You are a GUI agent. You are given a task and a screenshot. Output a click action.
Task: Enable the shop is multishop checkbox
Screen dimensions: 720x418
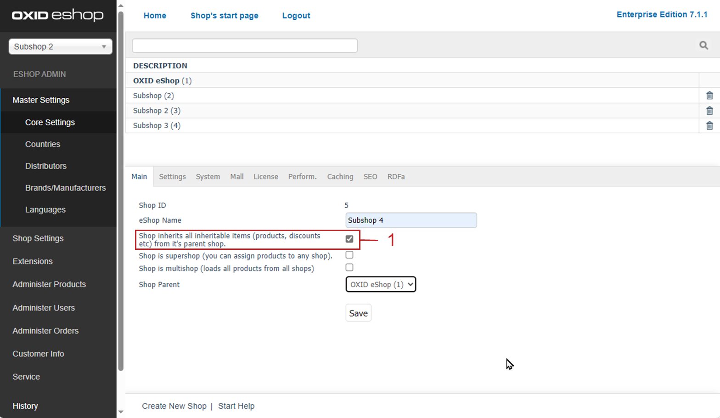click(349, 267)
